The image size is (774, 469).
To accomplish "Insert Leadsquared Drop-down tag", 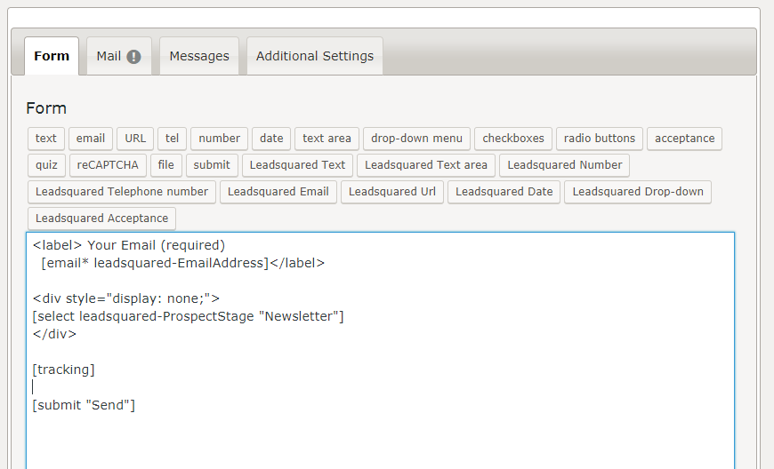I will point(638,192).
